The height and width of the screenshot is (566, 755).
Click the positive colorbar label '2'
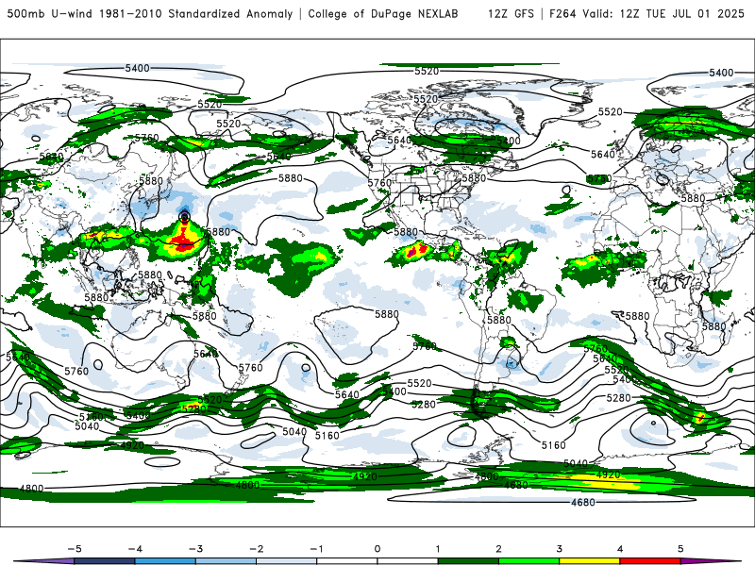click(x=498, y=549)
